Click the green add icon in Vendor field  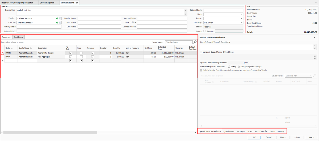[x=57, y=18]
